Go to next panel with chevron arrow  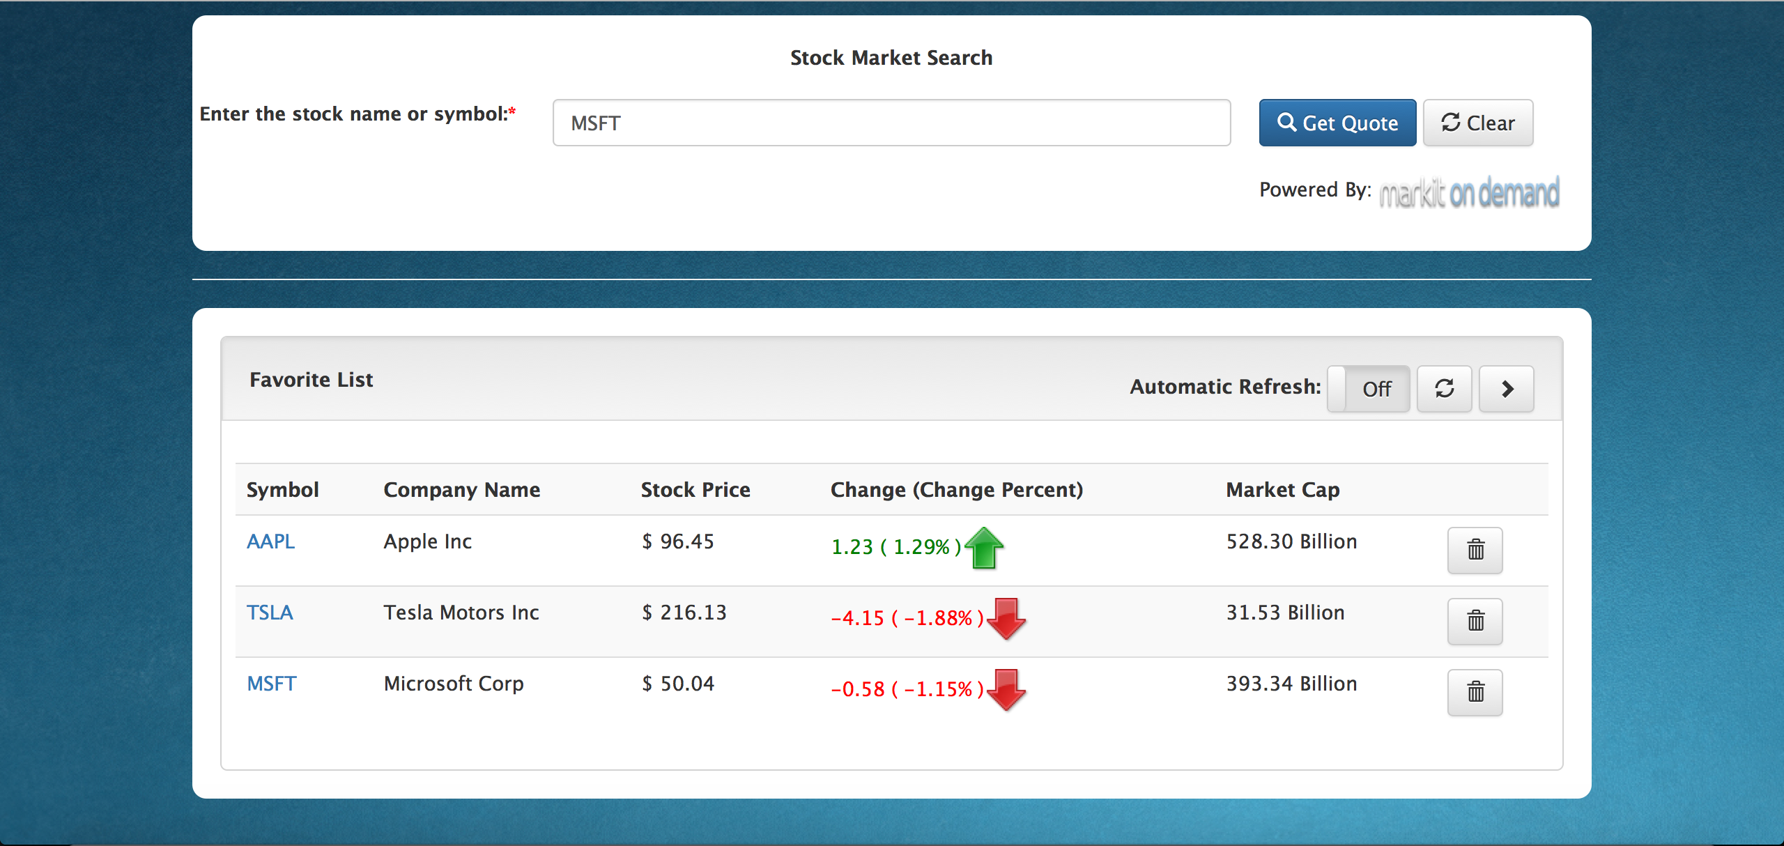(x=1507, y=388)
